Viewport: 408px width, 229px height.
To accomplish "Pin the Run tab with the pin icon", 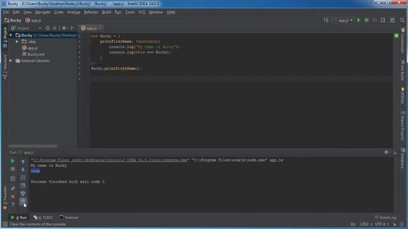I will click(13, 188).
